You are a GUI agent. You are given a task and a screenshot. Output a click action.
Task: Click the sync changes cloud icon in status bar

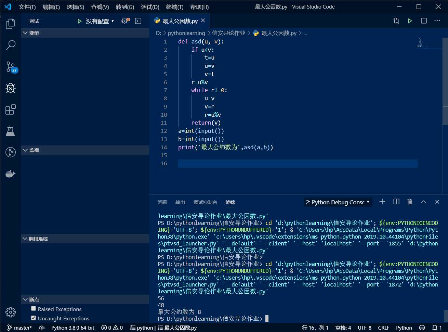(42, 328)
